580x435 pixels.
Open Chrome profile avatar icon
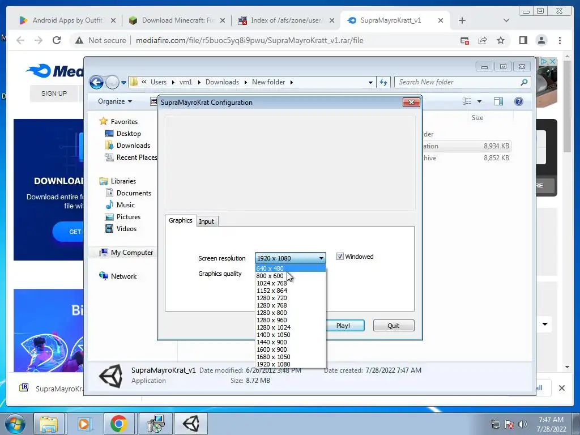tap(541, 40)
